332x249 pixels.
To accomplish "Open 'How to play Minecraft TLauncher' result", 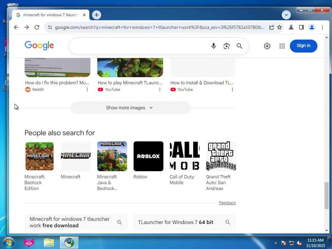I will (130, 83).
